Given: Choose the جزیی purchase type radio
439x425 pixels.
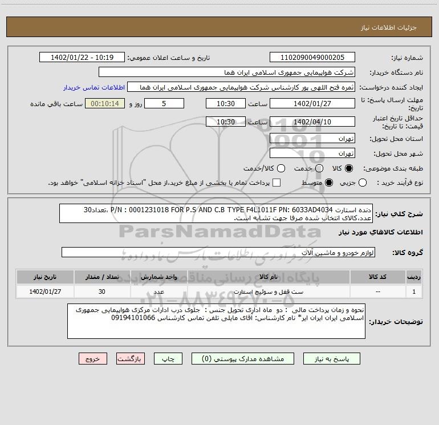Looking at the screenshot, I should pyautogui.click(x=362, y=183).
